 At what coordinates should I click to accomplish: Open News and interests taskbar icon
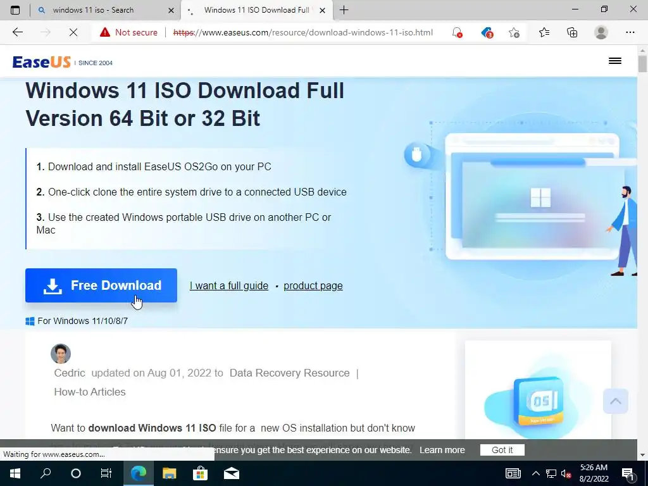tap(513, 473)
